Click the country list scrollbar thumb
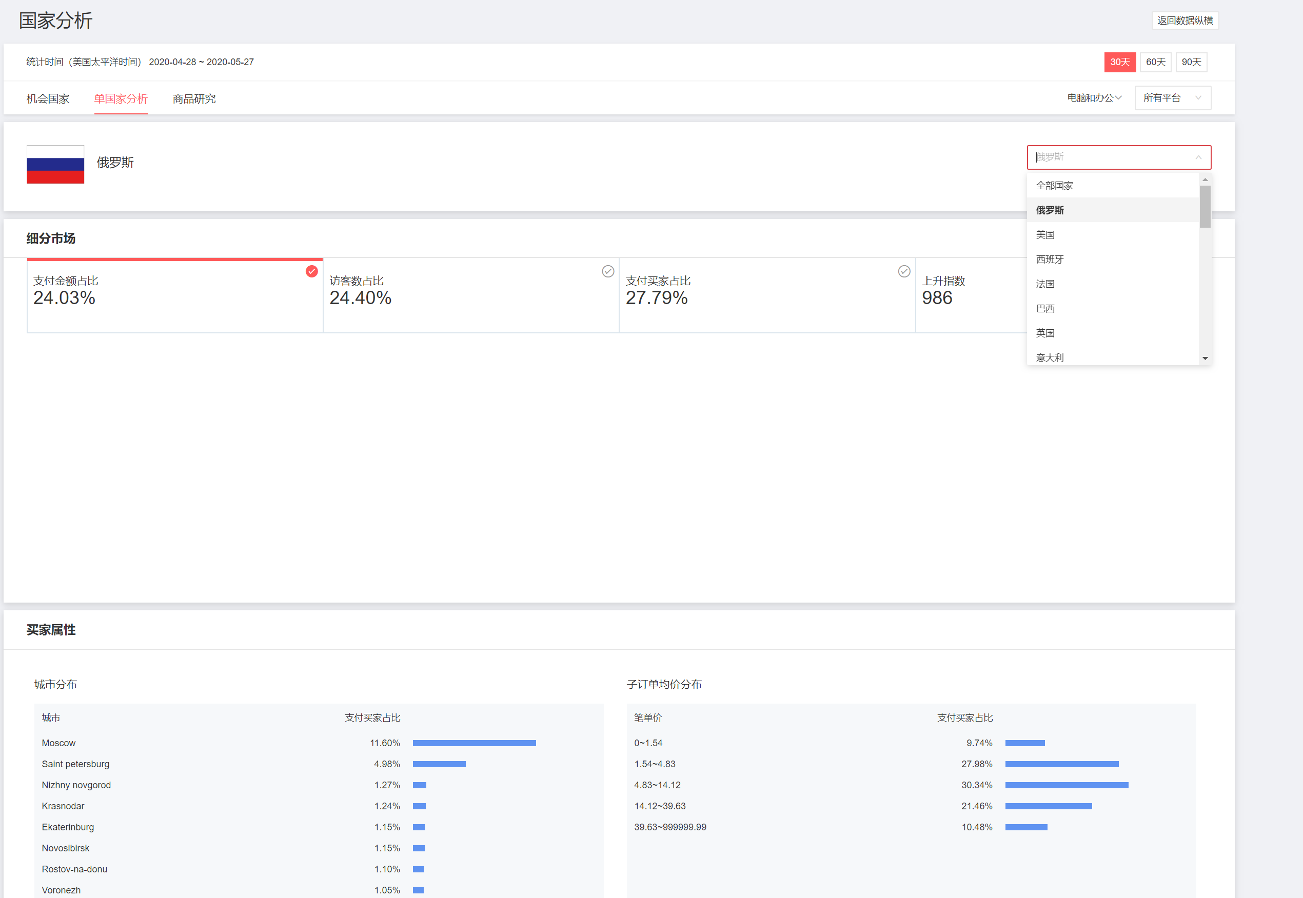 click(x=1205, y=207)
